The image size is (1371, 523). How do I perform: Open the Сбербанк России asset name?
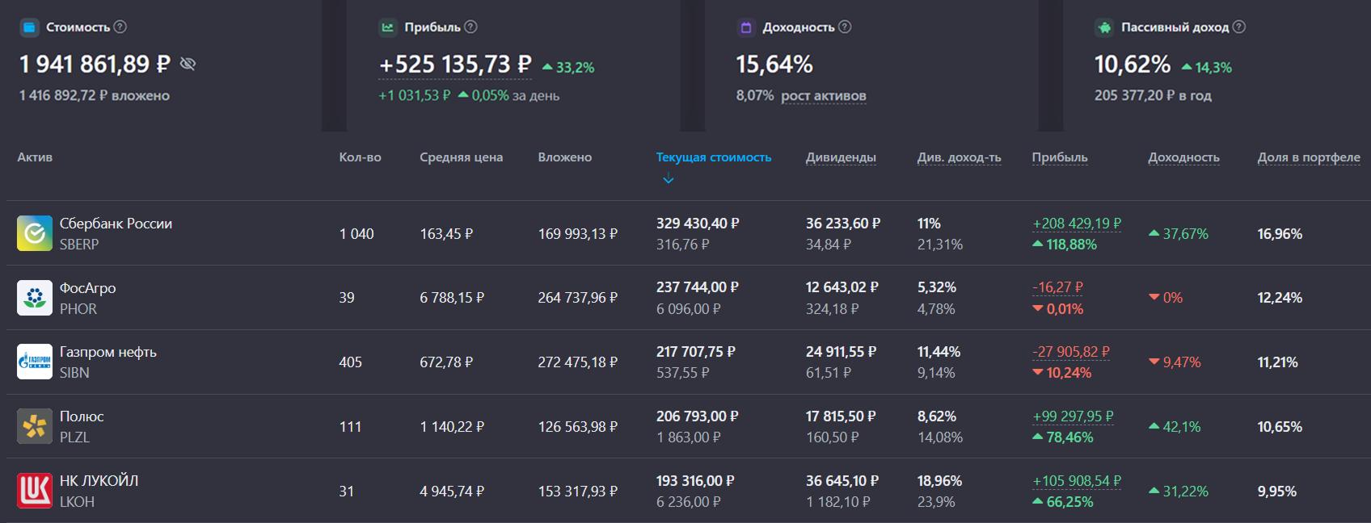coord(116,224)
